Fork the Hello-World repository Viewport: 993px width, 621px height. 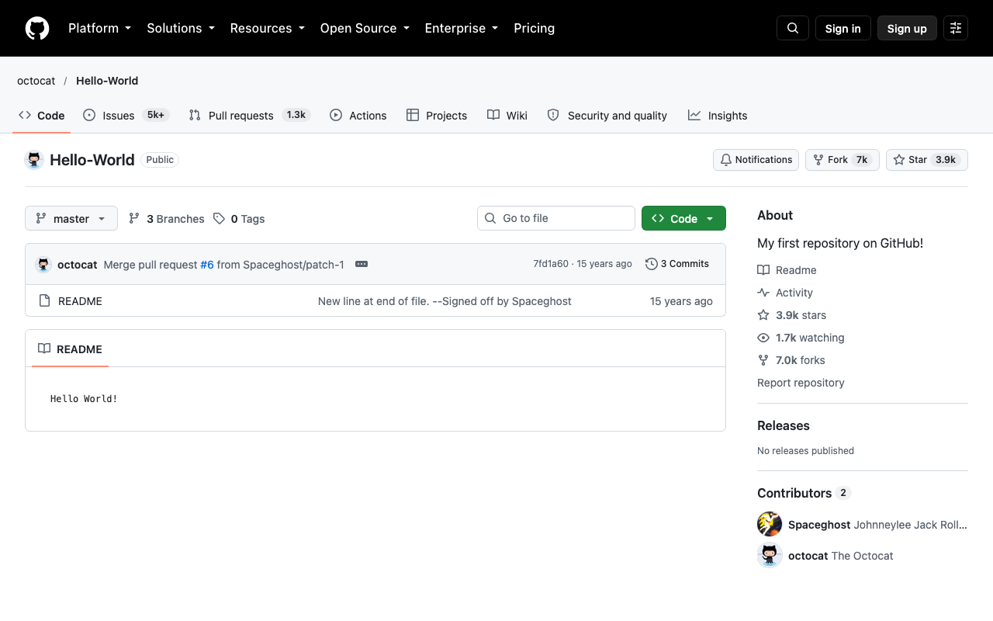(x=842, y=160)
